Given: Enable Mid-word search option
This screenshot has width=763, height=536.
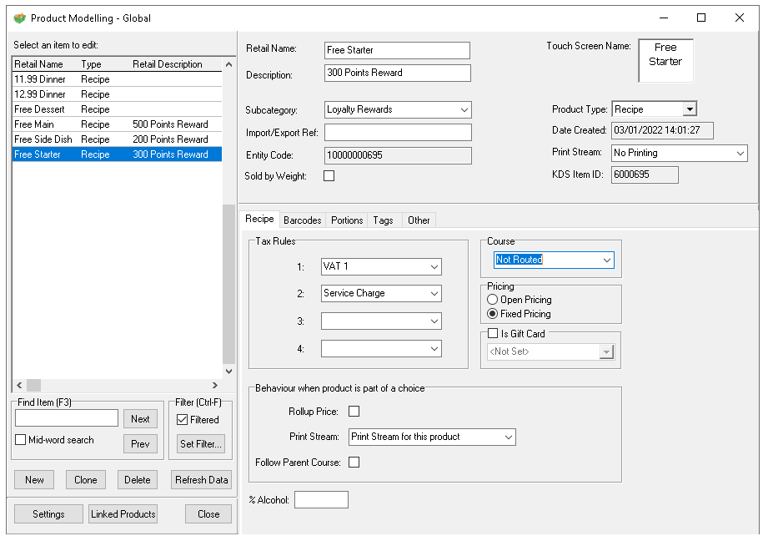Looking at the screenshot, I should pyautogui.click(x=21, y=441).
